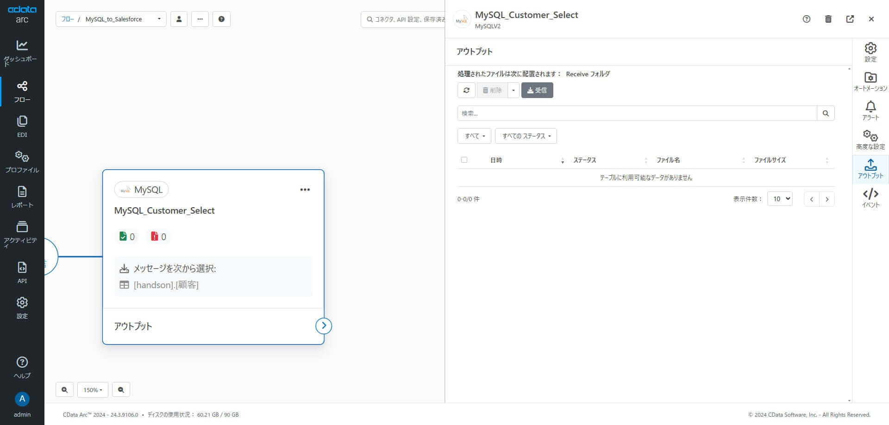Open the 150% zoom level dropdown
The height and width of the screenshot is (425, 889).
click(93, 390)
